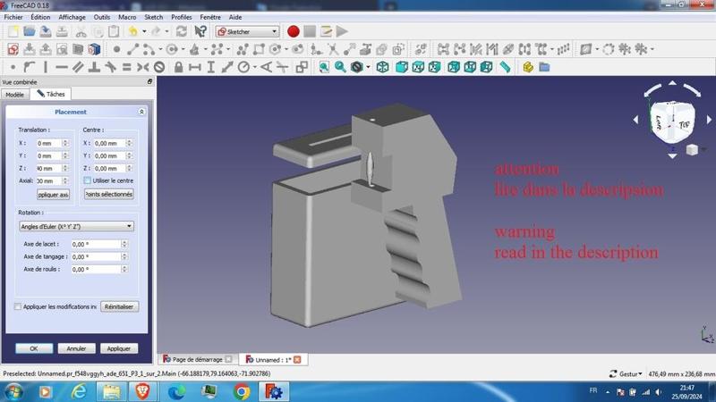
Task: Open the Angles d'Euler rotation dropdown
Action: (76, 226)
